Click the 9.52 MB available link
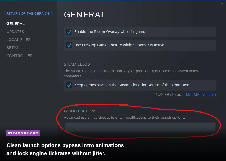This screenshot has height=161, width=226. pos(200,95)
